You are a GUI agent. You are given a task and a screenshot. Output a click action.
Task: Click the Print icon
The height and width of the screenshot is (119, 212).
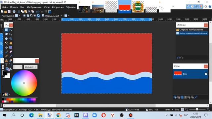click(x=14, y=12)
